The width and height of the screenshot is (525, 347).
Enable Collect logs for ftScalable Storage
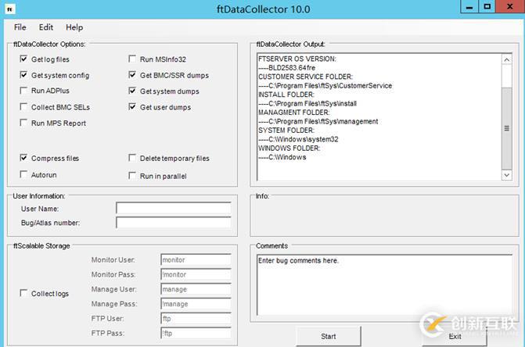click(x=23, y=294)
